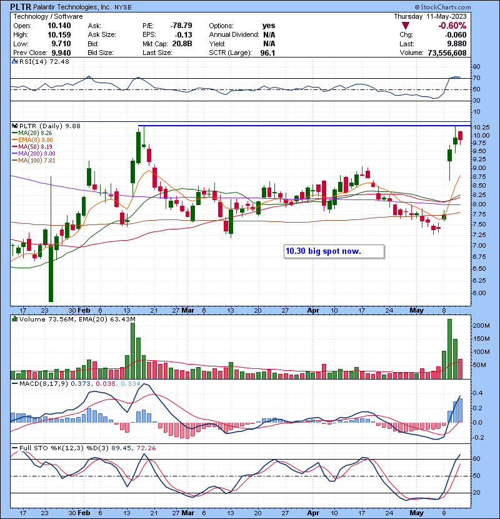The image size is (500, 519).
Task: Click the volume bars icon beside Volume label
Action: [x=14, y=319]
